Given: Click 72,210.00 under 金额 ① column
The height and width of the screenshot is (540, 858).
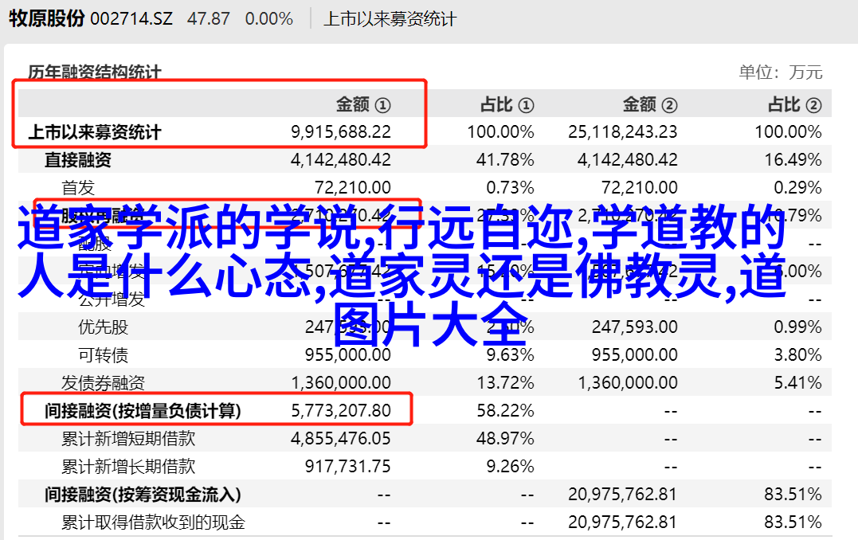Looking at the screenshot, I should (353, 188).
